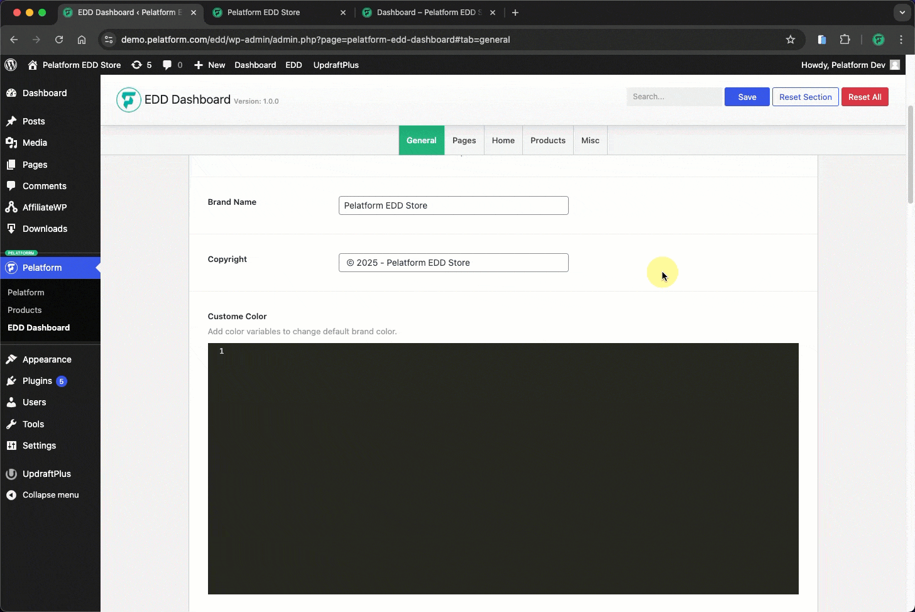Click the WordPress logo in admin bar
This screenshot has width=915, height=612.
(11, 65)
